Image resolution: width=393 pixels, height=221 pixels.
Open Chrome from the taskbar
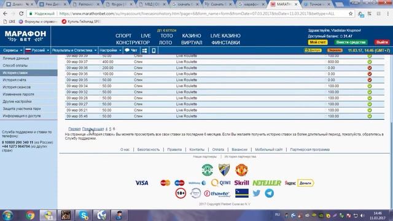[30, 215]
